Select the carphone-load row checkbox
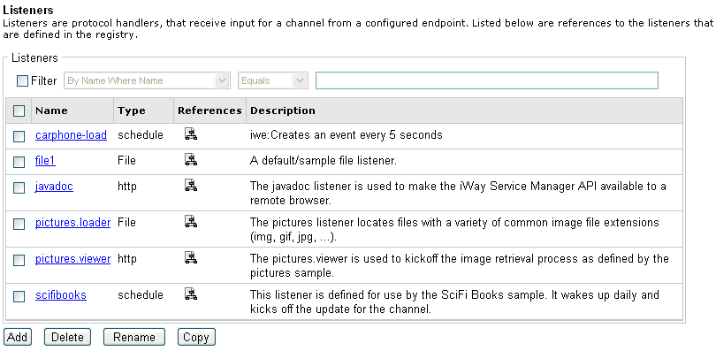Viewport: 716px width, 351px height. pos(19,136)
